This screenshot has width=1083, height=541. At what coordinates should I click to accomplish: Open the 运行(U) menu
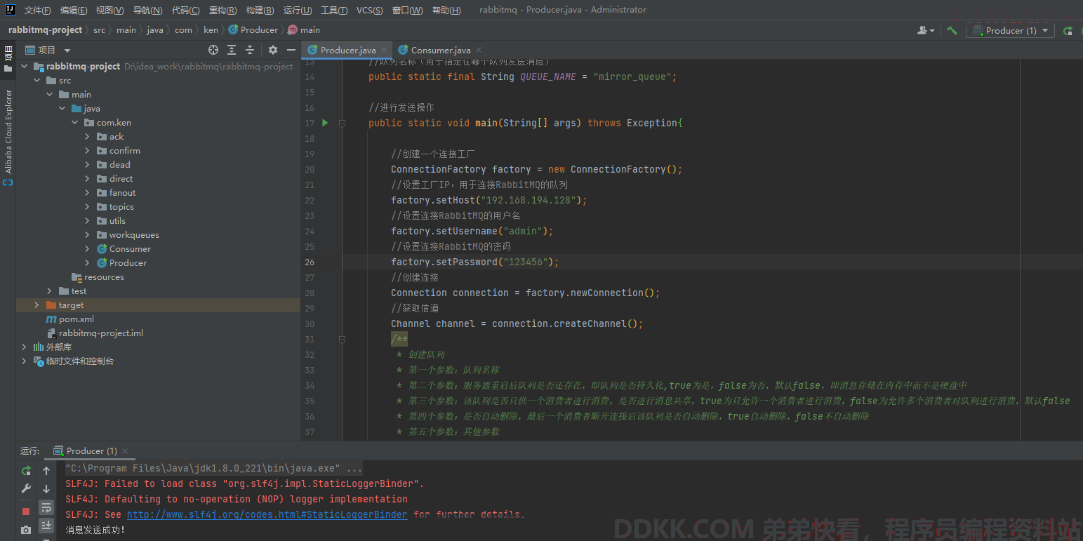coord(298,10)
